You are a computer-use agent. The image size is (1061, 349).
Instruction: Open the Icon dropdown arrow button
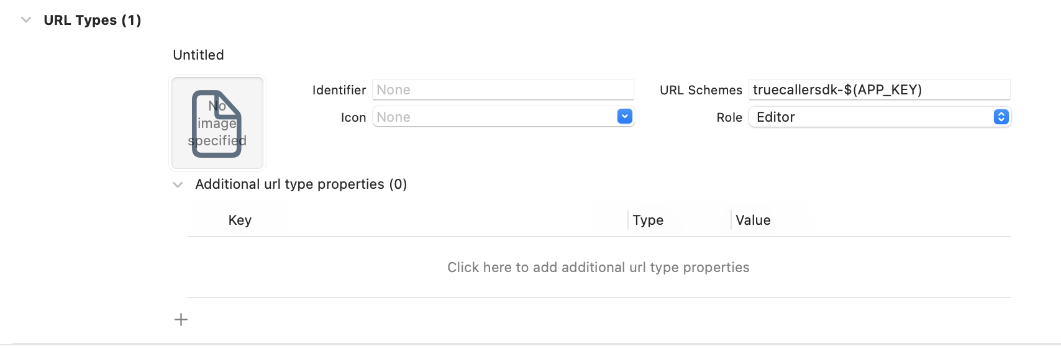click(625, 117)
